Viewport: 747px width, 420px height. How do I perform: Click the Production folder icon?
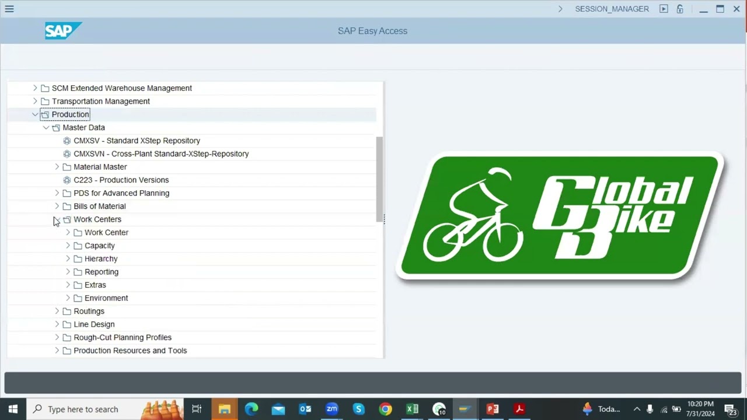(45, 114)
